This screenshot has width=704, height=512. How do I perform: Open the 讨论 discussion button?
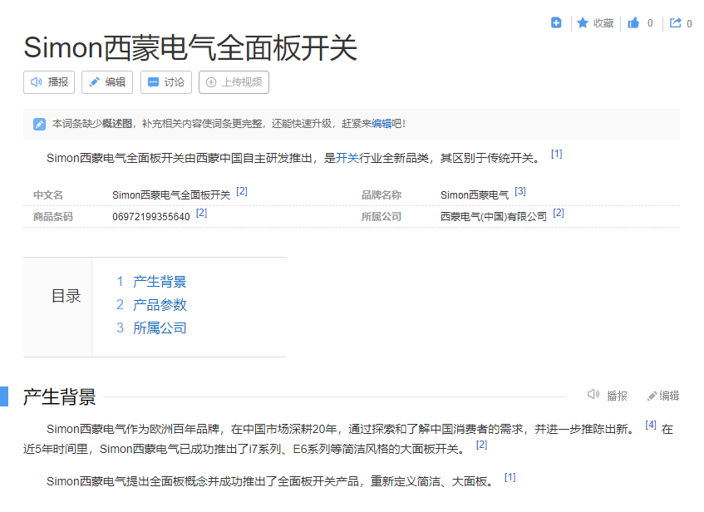pos(166,82)
